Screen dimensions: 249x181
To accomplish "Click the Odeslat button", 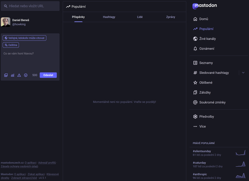I will point(48,75).
